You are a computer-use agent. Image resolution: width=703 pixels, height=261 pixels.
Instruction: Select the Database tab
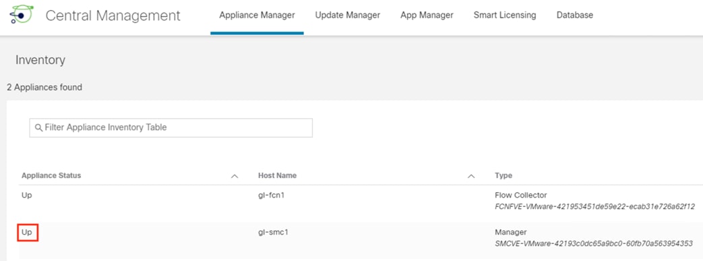[575, 16]
